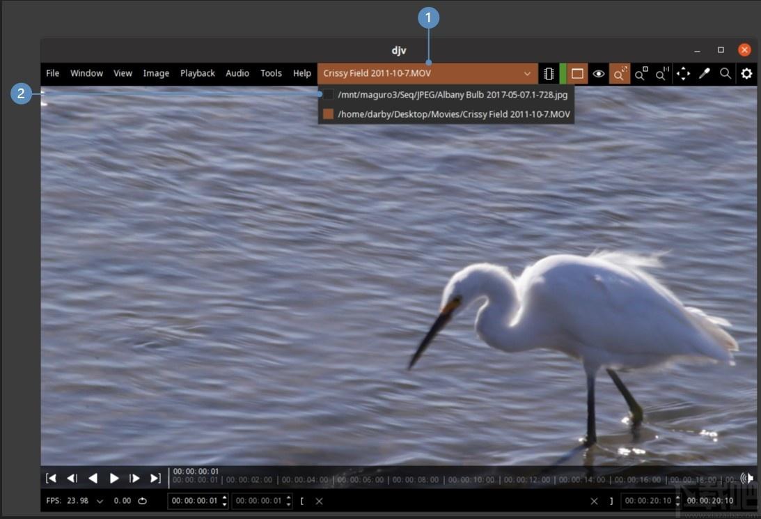Viewport: 761px width, 519px height.
Task: Set the in point bracket
Action: (302, 501)
